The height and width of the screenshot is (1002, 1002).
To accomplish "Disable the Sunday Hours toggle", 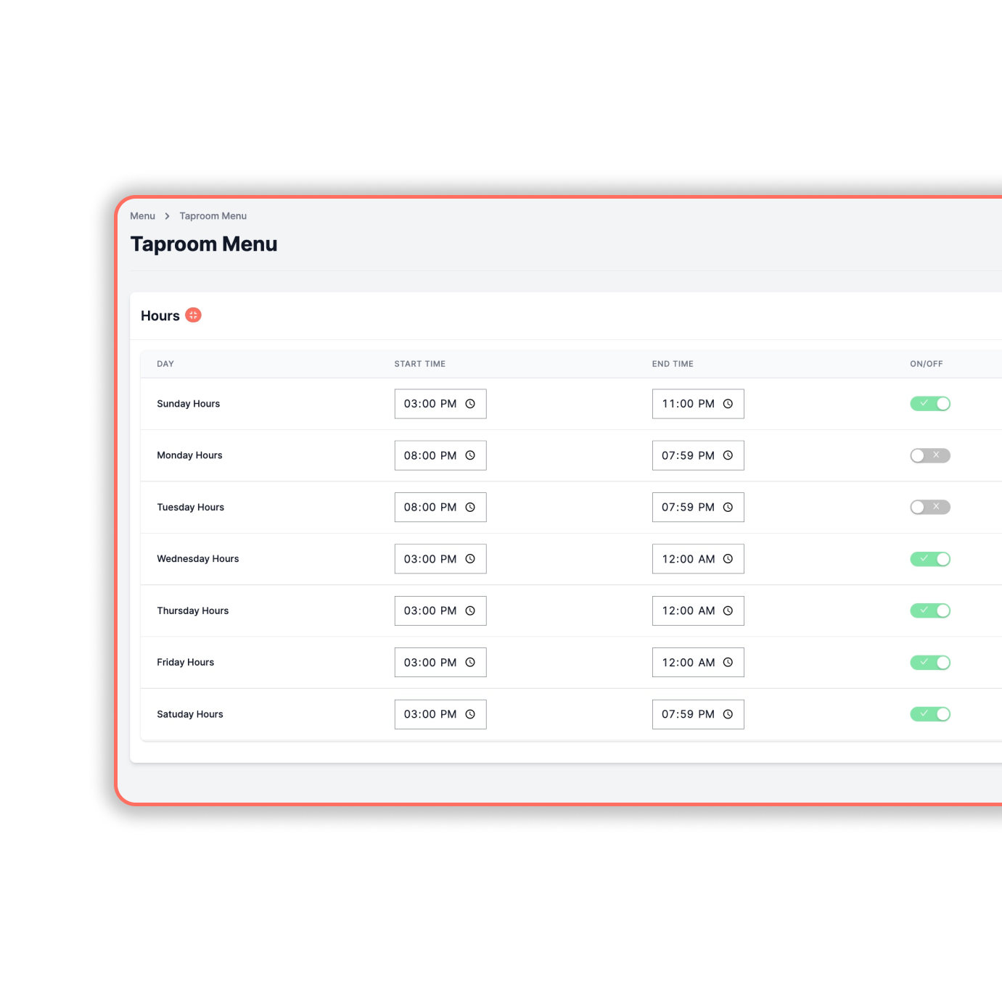I will click(x=929, y=404).
